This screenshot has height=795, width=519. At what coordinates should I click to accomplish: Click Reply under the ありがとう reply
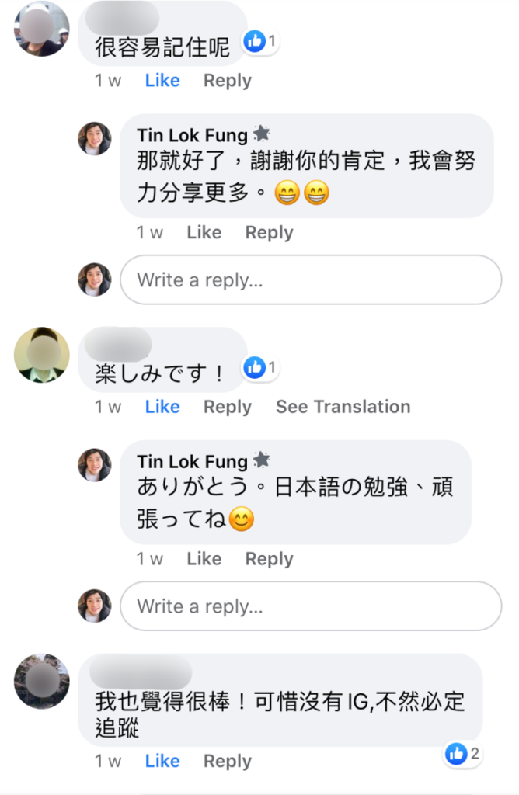pos(269,559)
